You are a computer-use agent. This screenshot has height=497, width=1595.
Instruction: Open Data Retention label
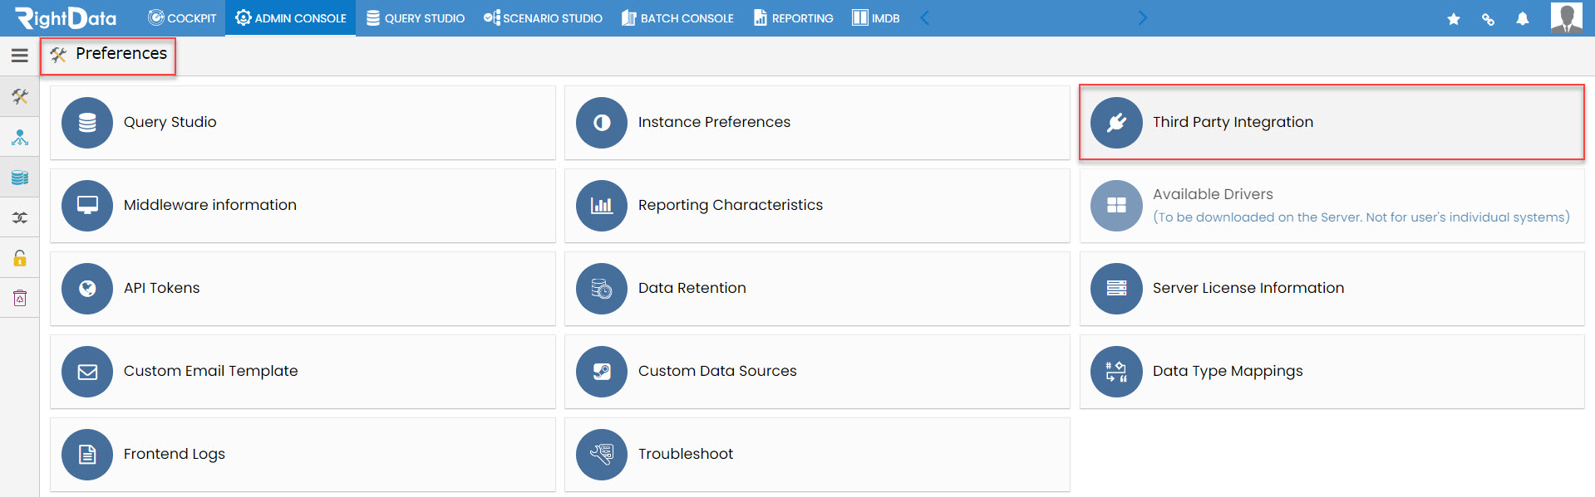(x=692, y=288)
